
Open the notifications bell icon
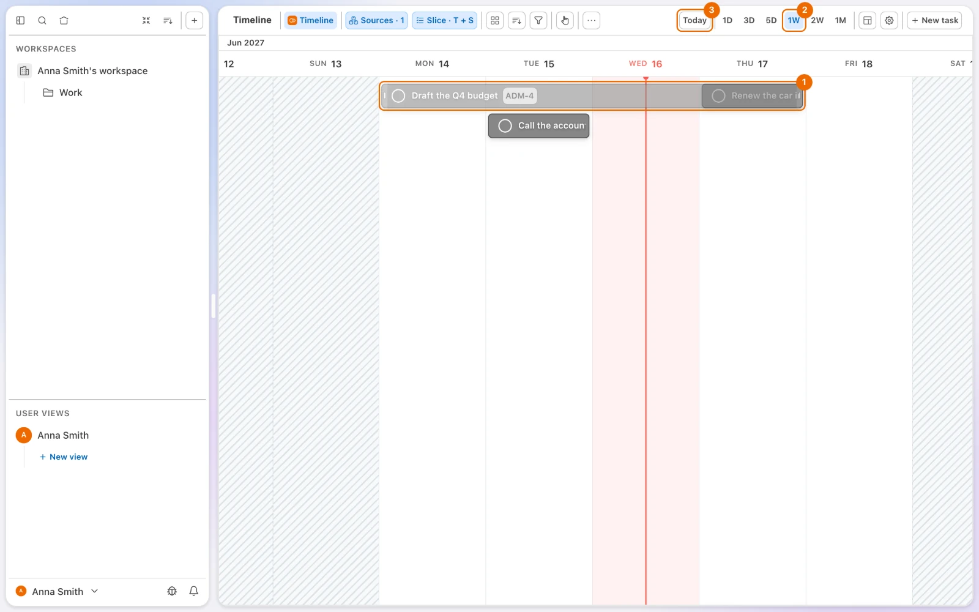[193, 591]
